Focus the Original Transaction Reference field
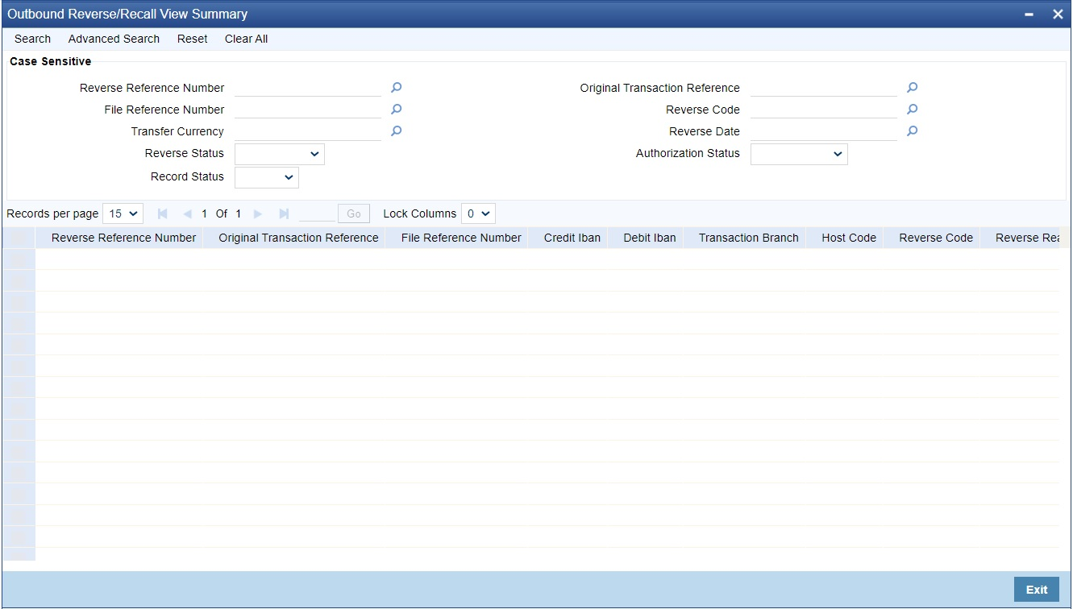 (824, 88)
